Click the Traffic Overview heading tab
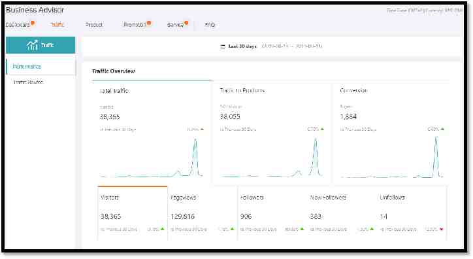 click(114, 71)
